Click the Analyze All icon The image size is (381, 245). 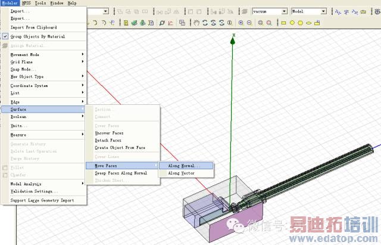[143, 23]
